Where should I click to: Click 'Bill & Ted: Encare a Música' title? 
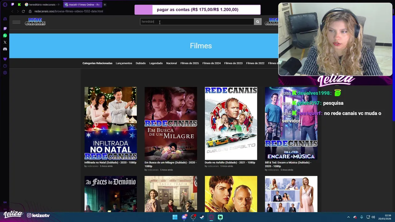pyautogui.click(x=288, y=164)
